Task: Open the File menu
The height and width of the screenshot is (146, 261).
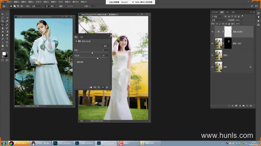Action: (x=9, y=2)
